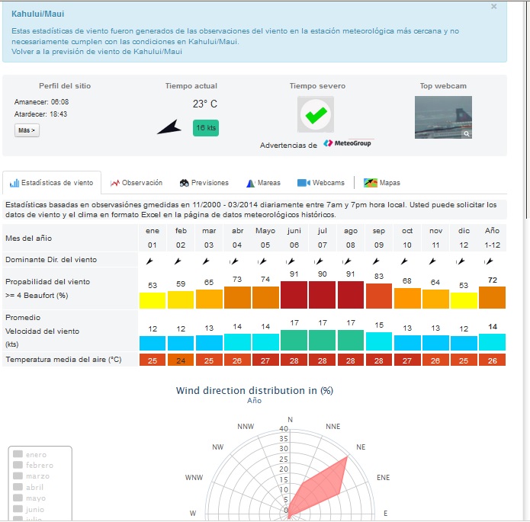Close the Kahului/Maui info banner
Image resolution: width=530 pixels, height=522 pixels.
[494, 6]
